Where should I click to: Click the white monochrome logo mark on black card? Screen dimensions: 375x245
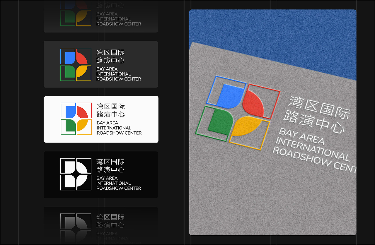point(76,174)
